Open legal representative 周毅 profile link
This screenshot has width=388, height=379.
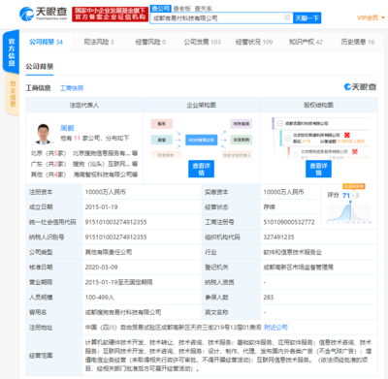click(x=67, y=128)
